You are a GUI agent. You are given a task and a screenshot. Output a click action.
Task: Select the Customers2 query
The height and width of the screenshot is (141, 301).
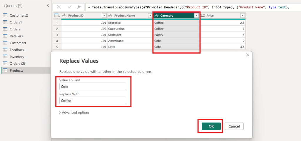coord(19,15)
